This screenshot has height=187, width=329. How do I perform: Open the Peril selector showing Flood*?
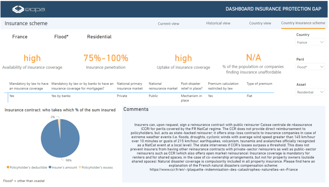coord(310,66)
